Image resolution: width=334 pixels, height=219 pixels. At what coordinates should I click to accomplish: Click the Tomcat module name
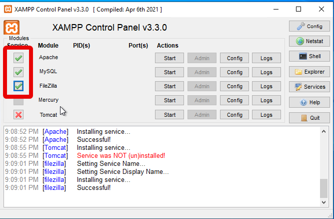(x=48, y=115)
